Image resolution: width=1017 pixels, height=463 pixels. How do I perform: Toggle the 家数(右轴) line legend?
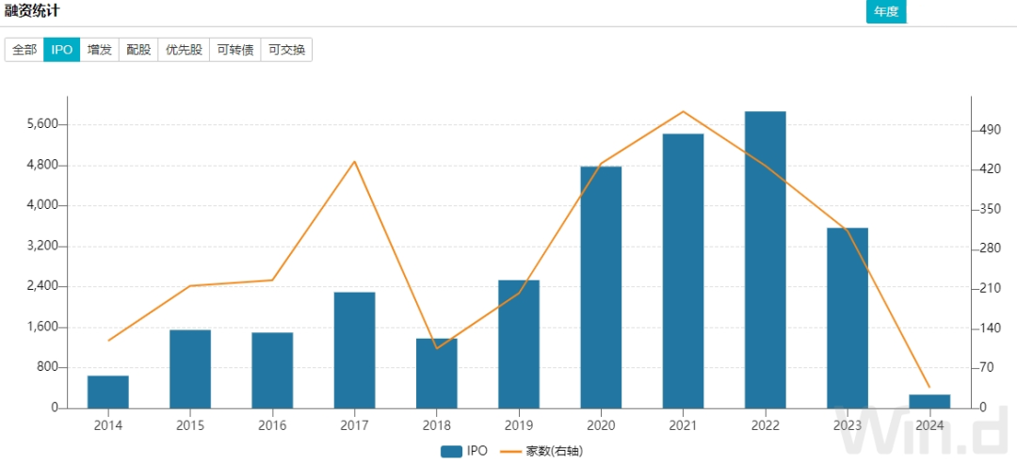click(538, 452)
